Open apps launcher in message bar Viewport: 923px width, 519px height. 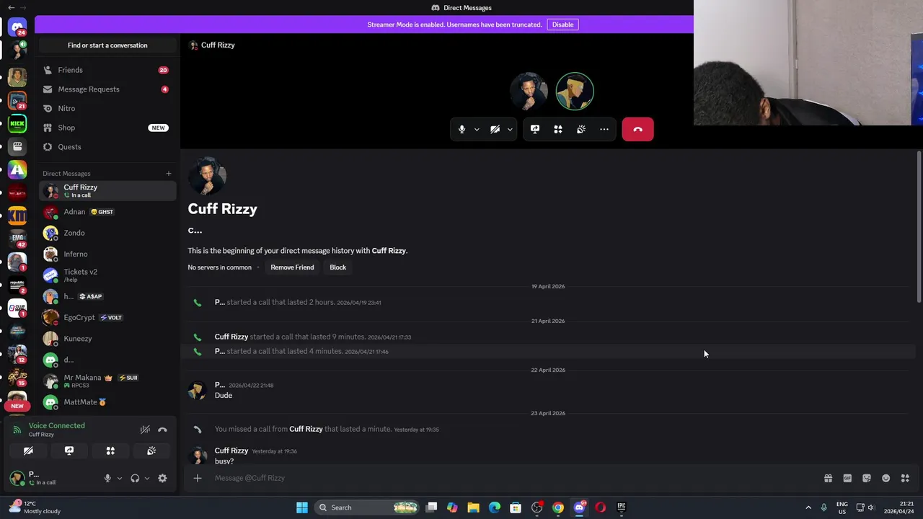[x=905, y=478]
